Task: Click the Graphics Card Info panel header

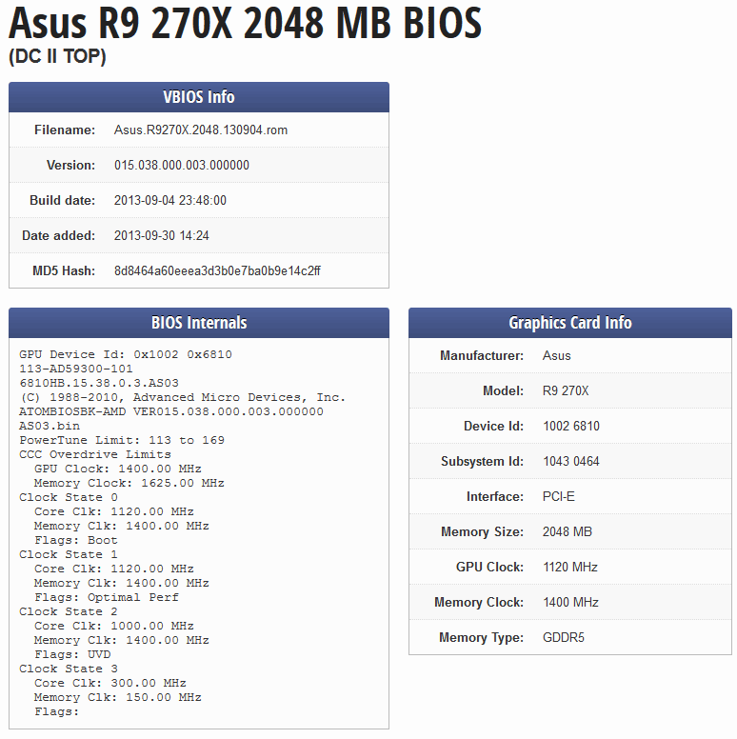Action: coord(570,323)
